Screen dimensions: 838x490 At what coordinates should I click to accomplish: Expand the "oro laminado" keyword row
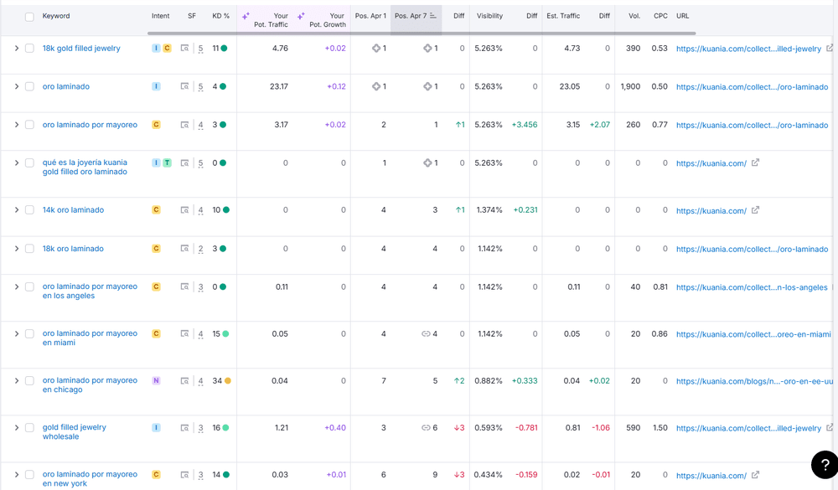click(15, 86)
